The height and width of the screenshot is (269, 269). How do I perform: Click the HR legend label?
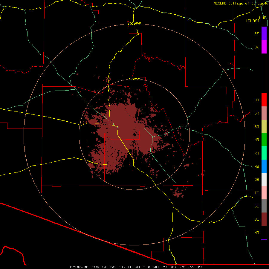click(256, 140)
